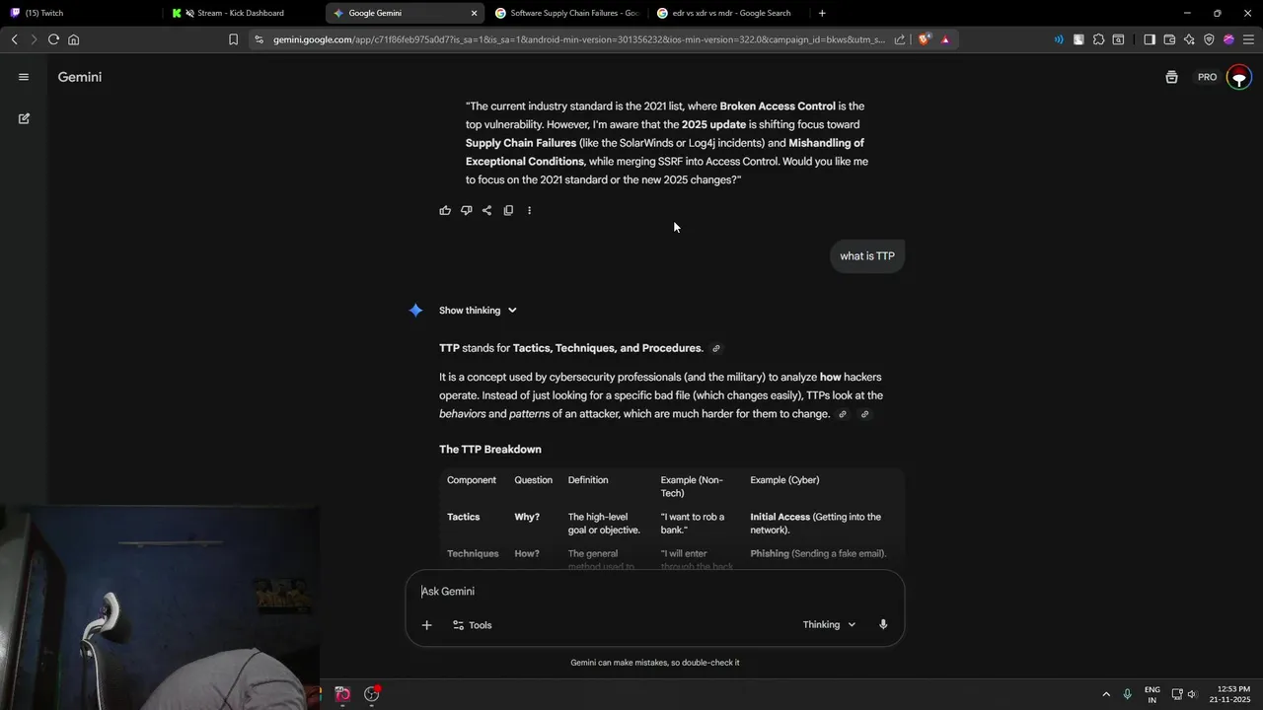Switch to Software Supply Chain Failures tab
Image resolution: width=1263 pixels, height=710 pixels.
567,13
